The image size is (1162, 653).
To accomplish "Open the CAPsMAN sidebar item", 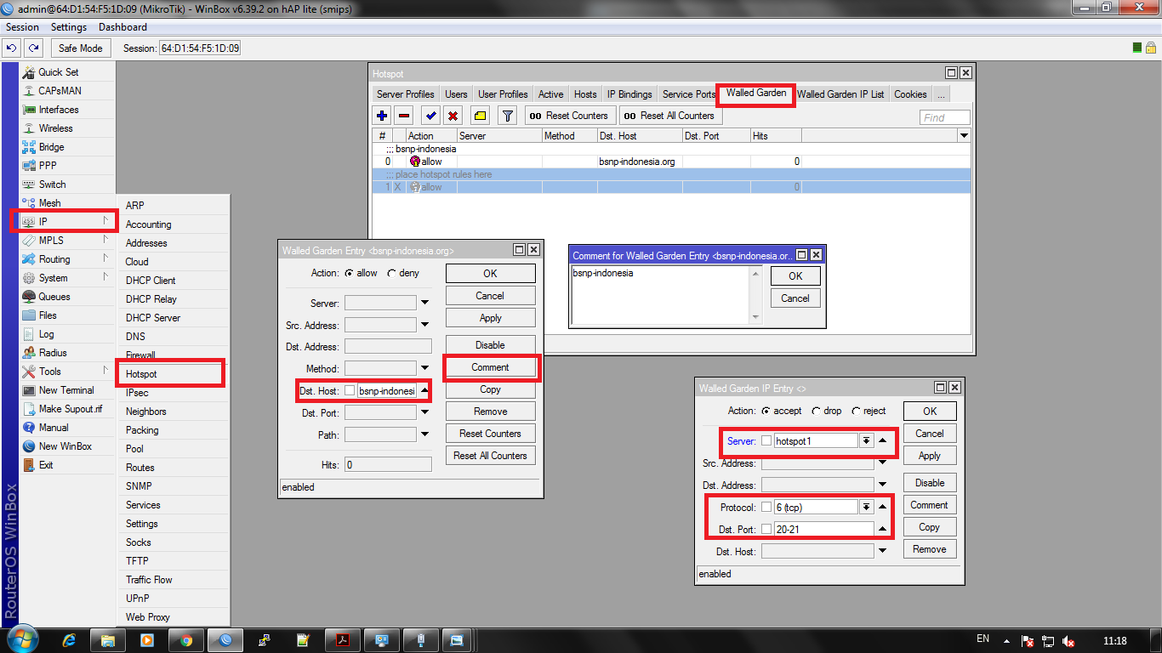I will [x=60, y=91].
